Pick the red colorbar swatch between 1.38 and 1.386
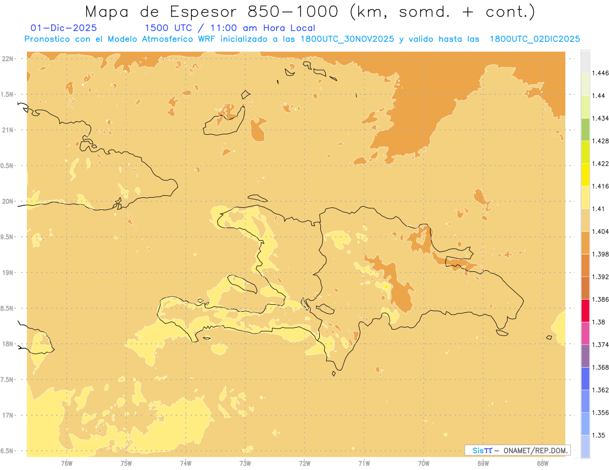The height and width of the screenshot is (470, 609). (x=585, y=311)
